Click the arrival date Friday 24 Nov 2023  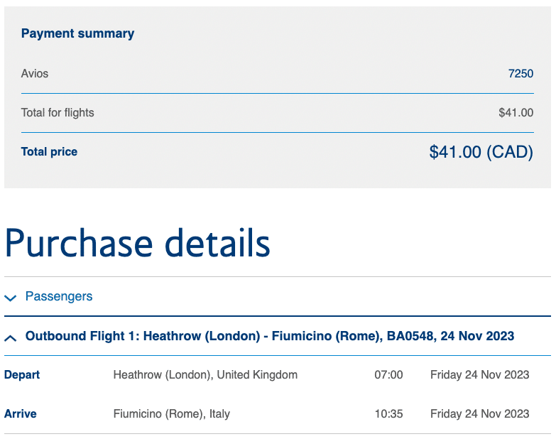click(x=479, y=413)
